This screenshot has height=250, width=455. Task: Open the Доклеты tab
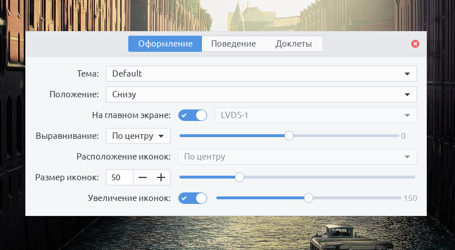(x=293, y=44)
